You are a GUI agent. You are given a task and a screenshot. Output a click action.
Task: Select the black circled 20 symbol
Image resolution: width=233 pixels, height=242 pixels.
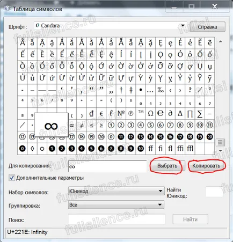tap(209, 137)
